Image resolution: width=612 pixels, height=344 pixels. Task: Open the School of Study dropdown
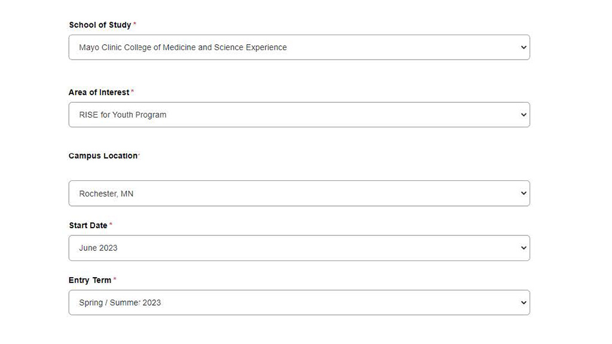coord(299,47)
